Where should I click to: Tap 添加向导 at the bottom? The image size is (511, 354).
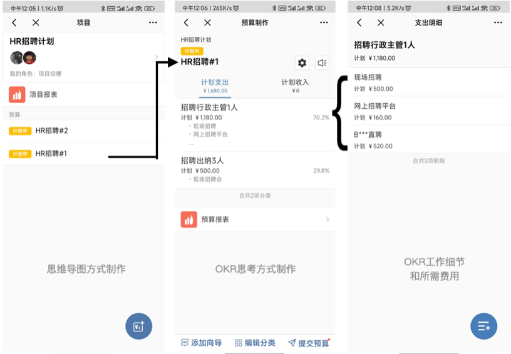pos(201,343)
